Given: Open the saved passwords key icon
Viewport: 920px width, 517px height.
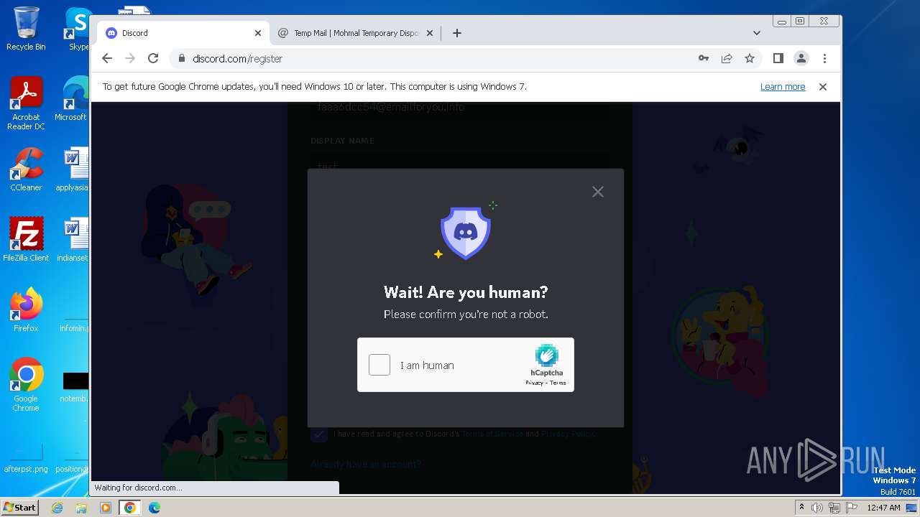Looking at the screenshot, I should click(x=704, y=58).
